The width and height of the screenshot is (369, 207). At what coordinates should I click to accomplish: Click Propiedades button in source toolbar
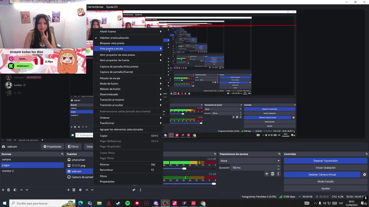tap(52, 147)
